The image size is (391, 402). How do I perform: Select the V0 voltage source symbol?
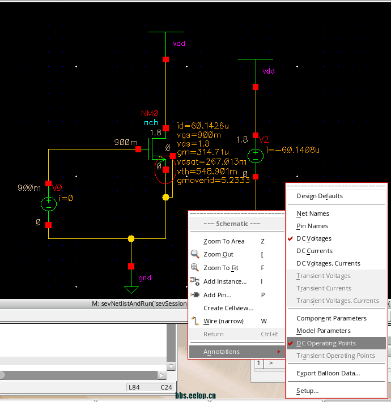pos(49,204)
